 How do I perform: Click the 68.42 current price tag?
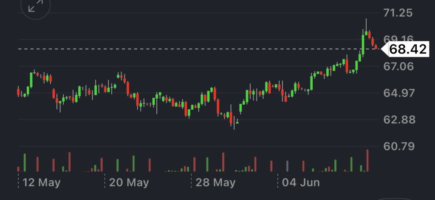(408, 49)
